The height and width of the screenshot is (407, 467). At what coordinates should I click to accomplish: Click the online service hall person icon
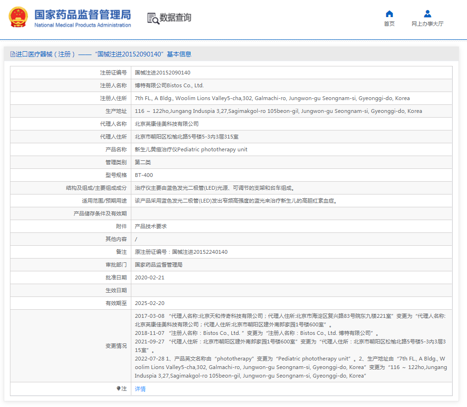427,14
